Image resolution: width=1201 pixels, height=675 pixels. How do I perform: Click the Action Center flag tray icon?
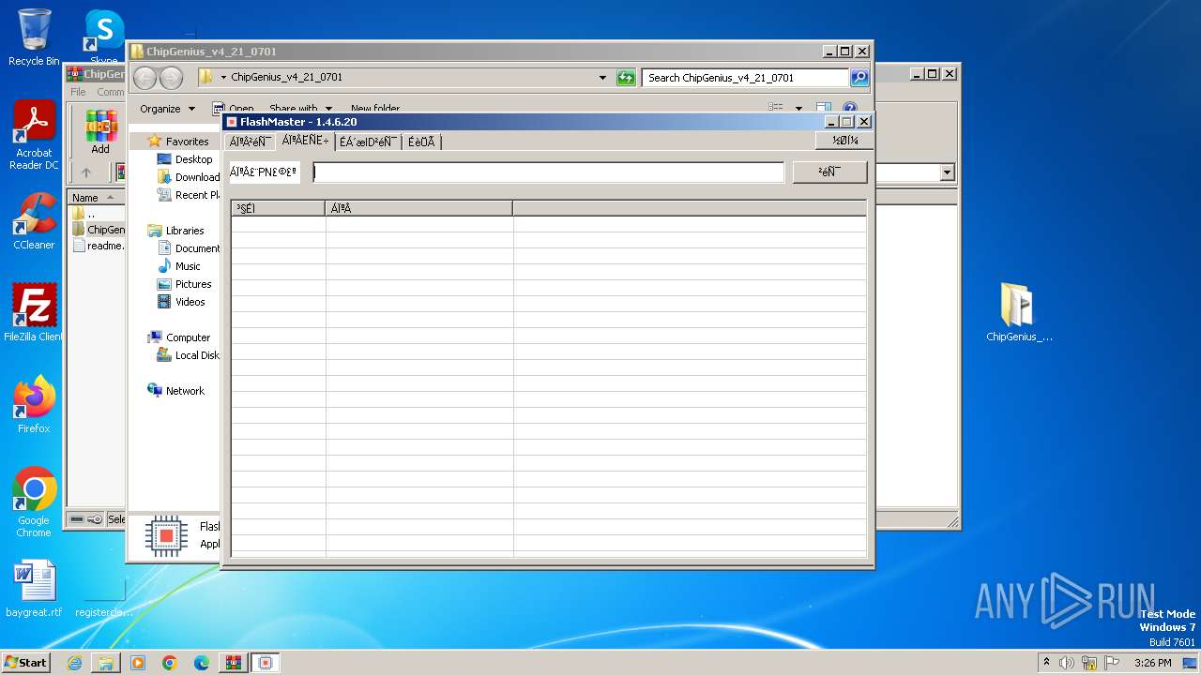point(1112,663)
